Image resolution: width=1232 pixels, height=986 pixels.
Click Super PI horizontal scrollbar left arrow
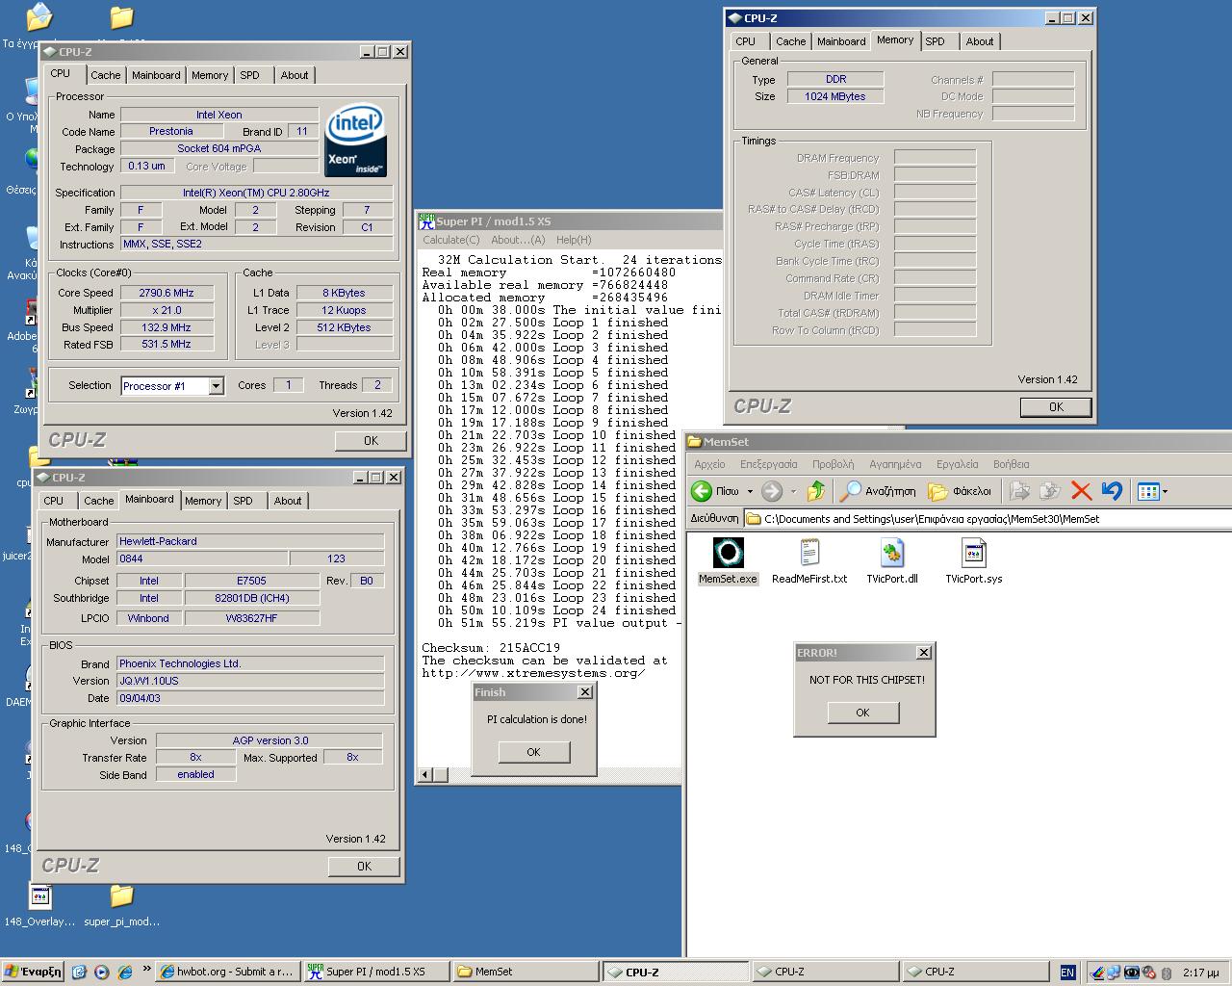click(x=426, y=774)
